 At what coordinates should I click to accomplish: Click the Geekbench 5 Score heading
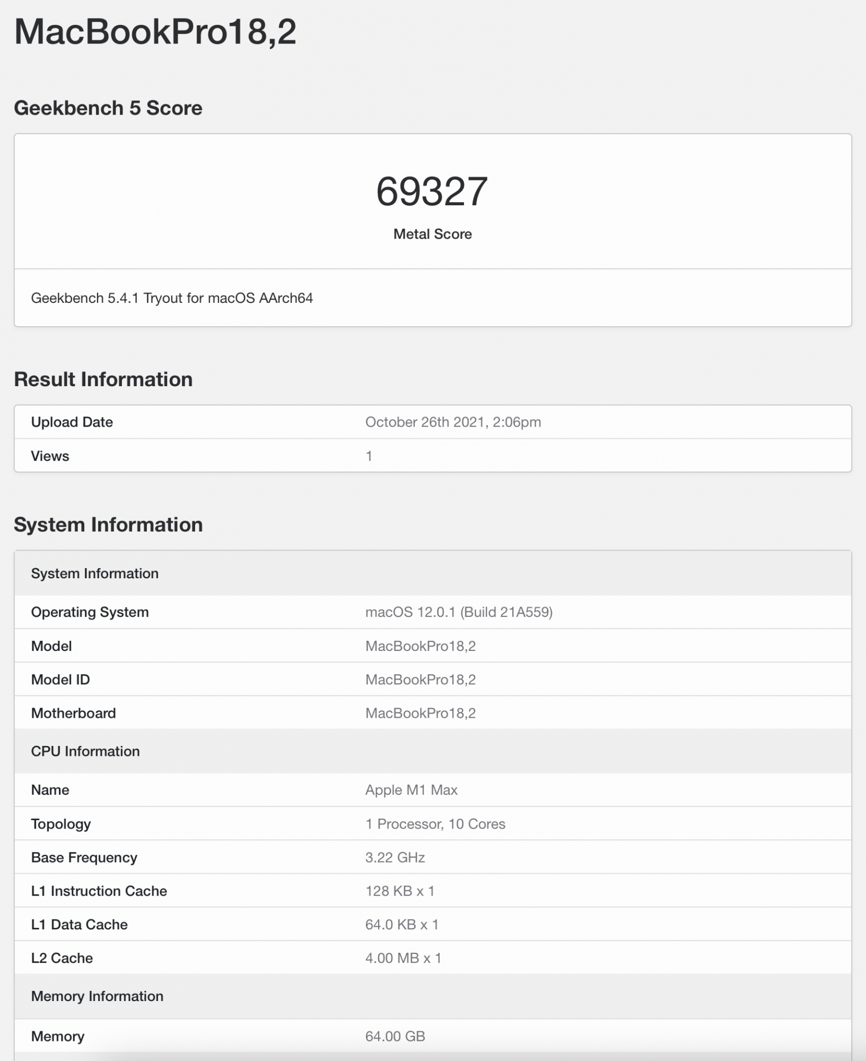(108, 108)
